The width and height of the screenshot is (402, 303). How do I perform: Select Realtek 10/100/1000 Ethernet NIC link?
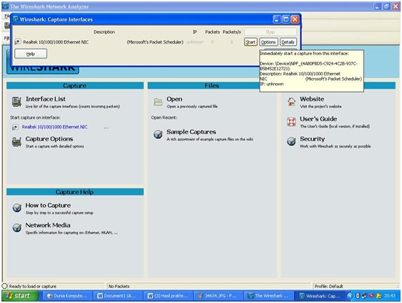pyautogui.click(x=54, y=127)
